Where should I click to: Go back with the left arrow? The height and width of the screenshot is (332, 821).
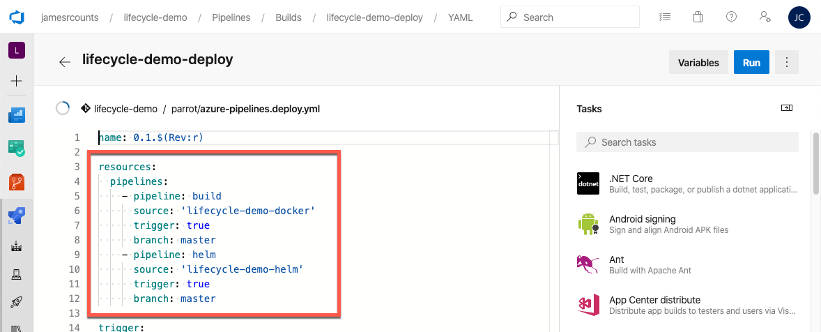pyautogui.click(x=64, y=62)
